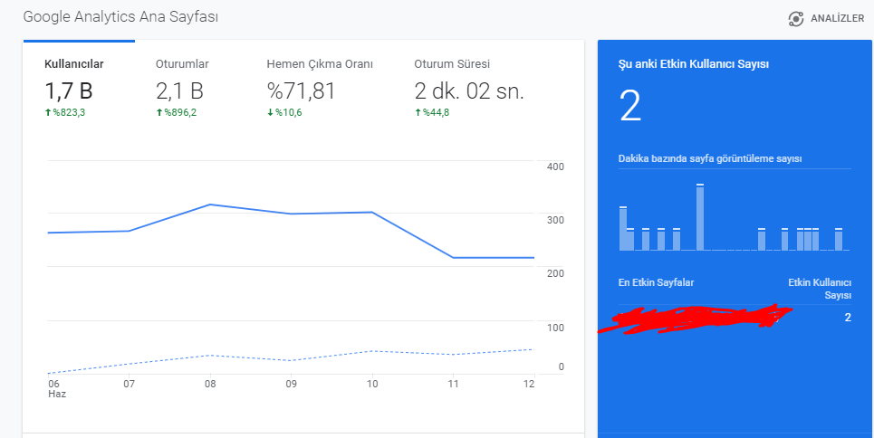Click the 08 date marker on the chart axis
This screenshot has width=874, height=438.
pyautogui.click(x=210, y=384)
